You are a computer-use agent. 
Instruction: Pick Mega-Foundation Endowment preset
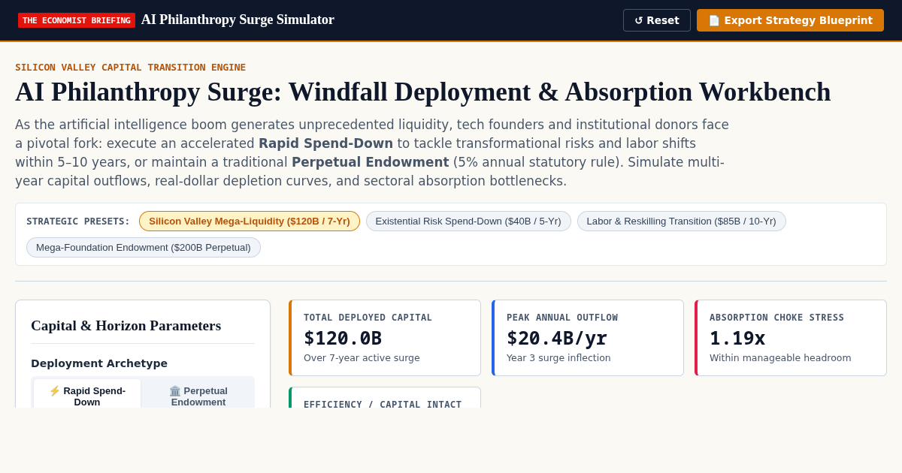tap(144, 247)
